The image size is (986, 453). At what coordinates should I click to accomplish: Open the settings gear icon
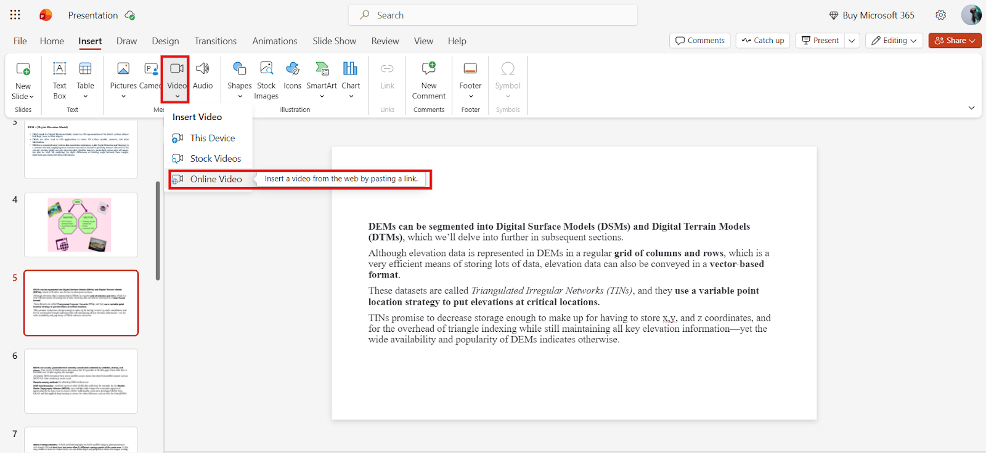(940, 15)
